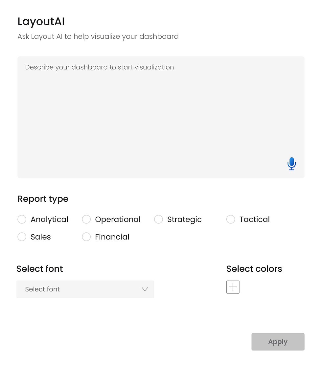Click the dashboard description text area
This screenshot has height=368, width=322.
click(161, 115)
